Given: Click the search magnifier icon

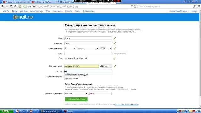Looking at the screenshot, I should point(195,6).
